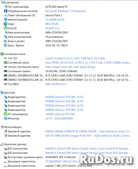Click the icon next to Пакет обновления ОС

click(x=6, y=15)
